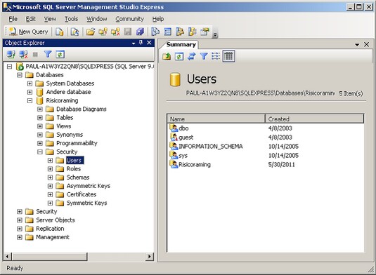Click the Object Explorer toolbar icon

(180, 32)
